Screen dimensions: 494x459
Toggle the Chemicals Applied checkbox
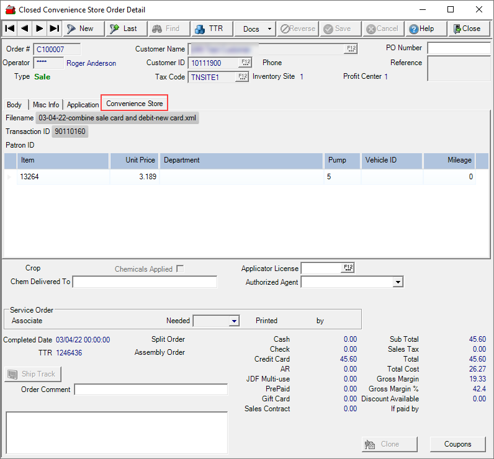[180, 269]
